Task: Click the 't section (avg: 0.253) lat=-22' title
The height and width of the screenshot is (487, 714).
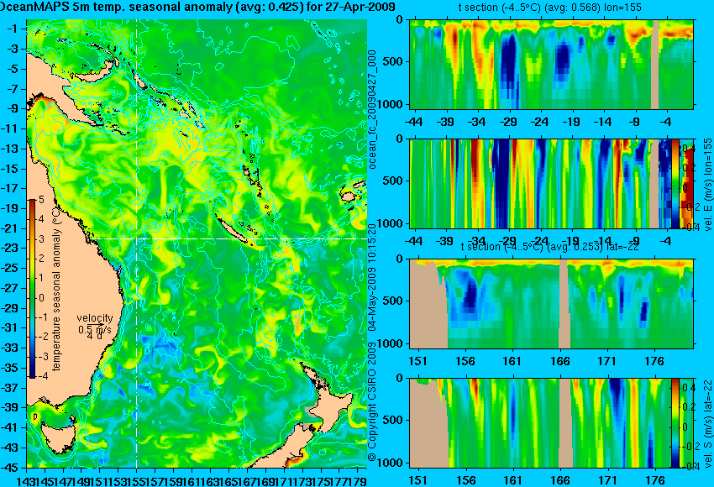Action: click(550, 247)
